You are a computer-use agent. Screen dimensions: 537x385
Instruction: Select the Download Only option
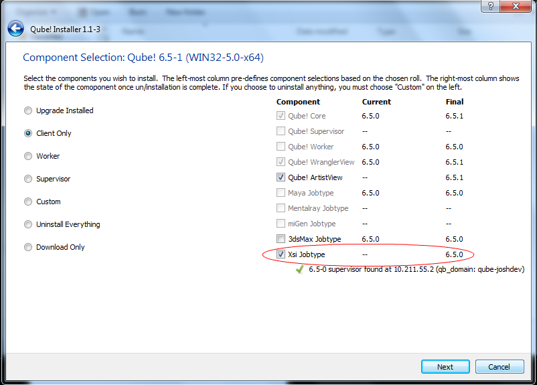[28, 247]
